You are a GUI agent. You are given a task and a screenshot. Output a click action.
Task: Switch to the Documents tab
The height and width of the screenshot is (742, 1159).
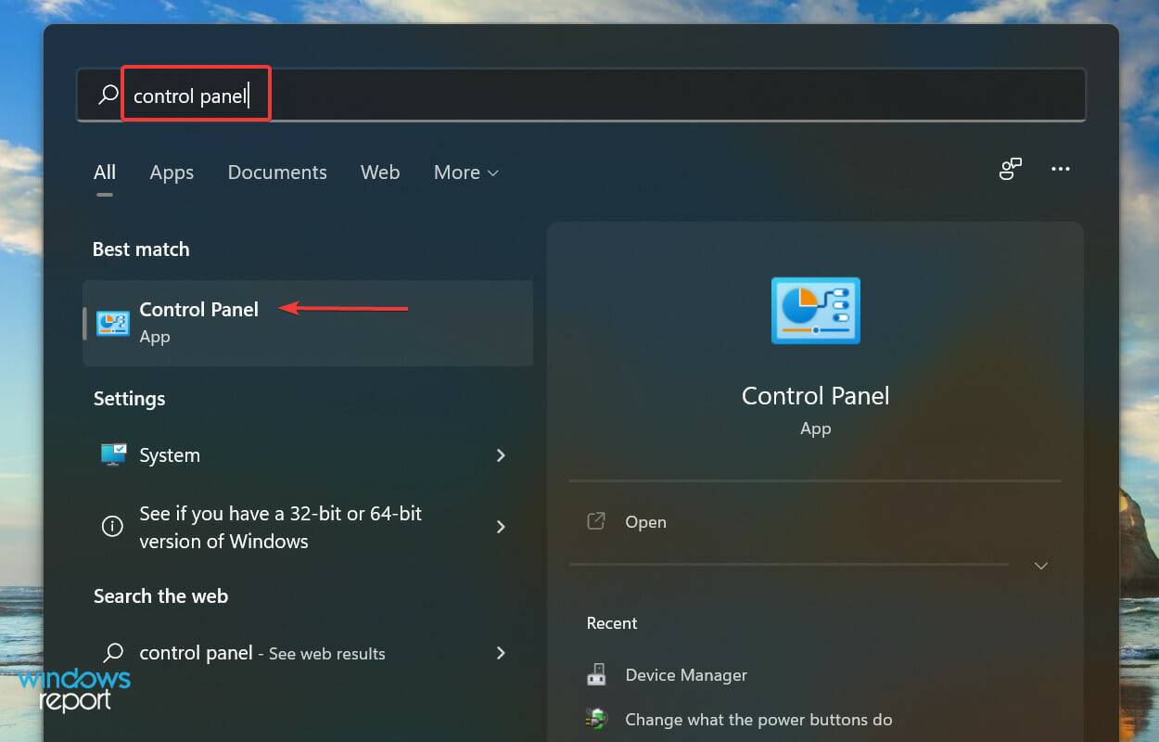click(x=276, y=173)
